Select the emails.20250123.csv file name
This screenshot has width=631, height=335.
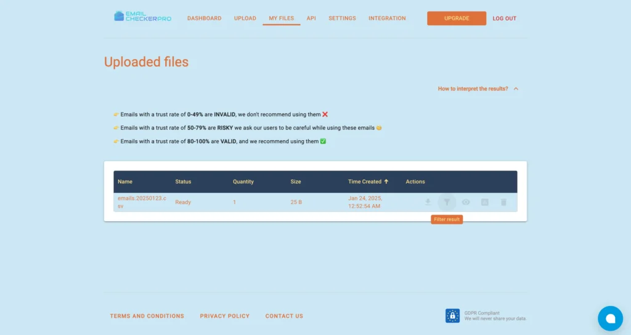tap(142, 202)
